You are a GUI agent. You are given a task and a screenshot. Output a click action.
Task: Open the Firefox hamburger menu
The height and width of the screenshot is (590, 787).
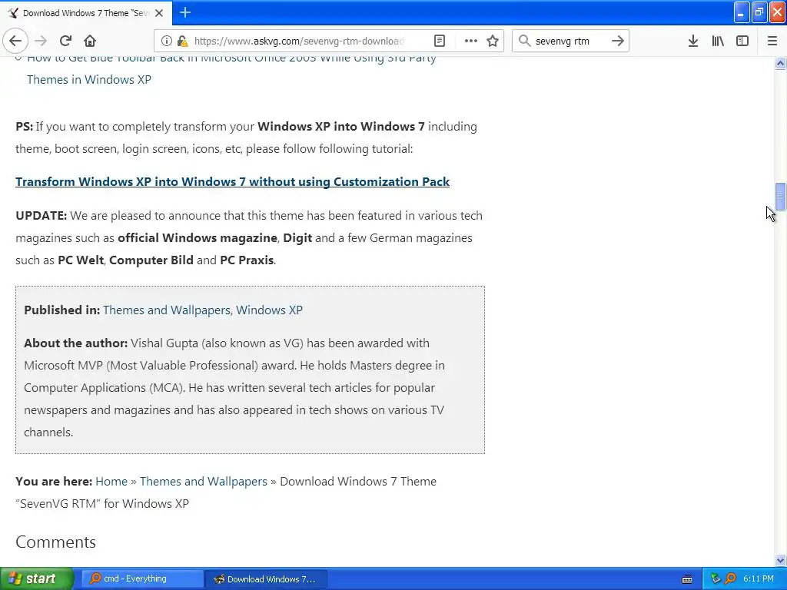(x=772, y=41)
